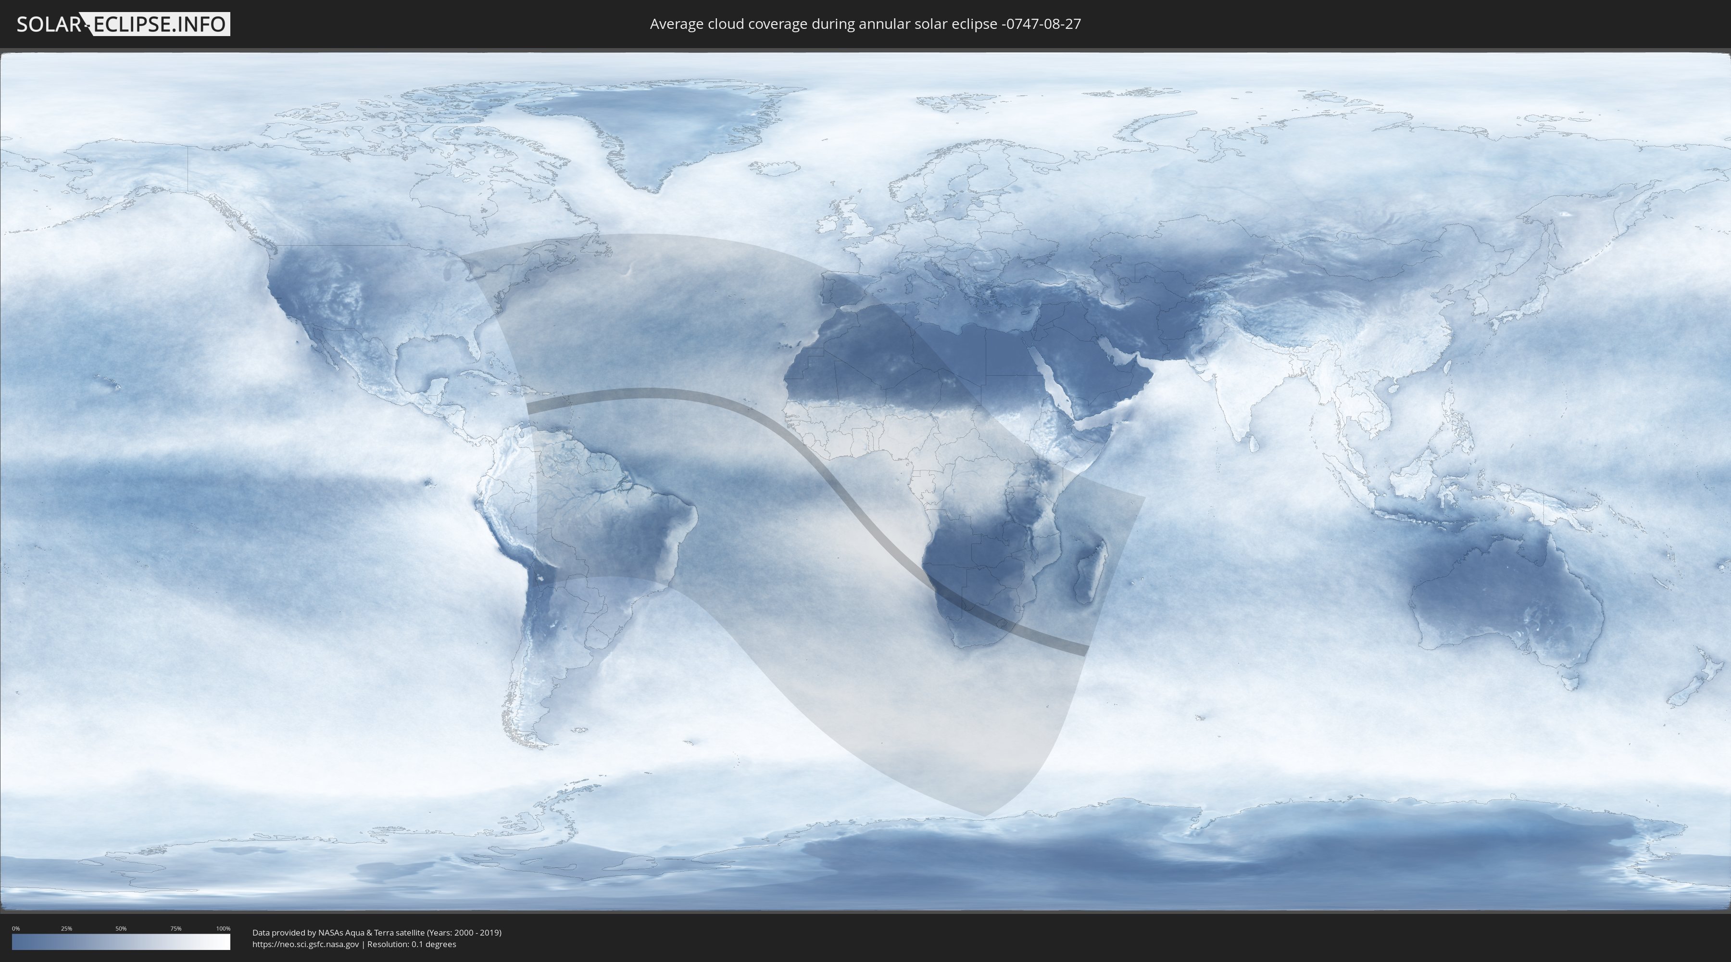Click the 50% legend label
Image resolution: width=1731 pixels, height=962 pixels.
click(x=121, y=928)
